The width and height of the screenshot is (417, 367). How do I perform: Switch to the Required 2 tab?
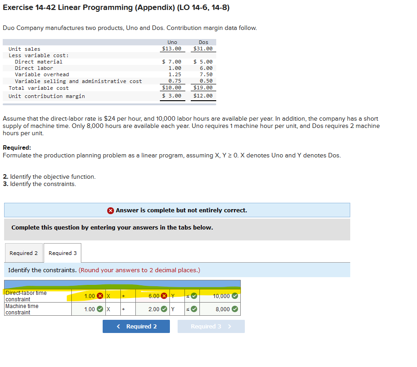tap(23, 253)
